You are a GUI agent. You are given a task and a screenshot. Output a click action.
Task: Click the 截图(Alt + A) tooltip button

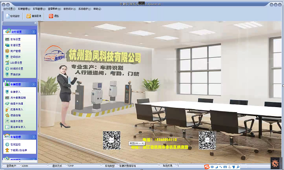(137, 143)
